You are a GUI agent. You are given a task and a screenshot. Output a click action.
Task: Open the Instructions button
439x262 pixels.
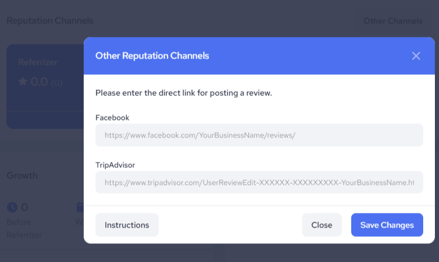(126, 225)
